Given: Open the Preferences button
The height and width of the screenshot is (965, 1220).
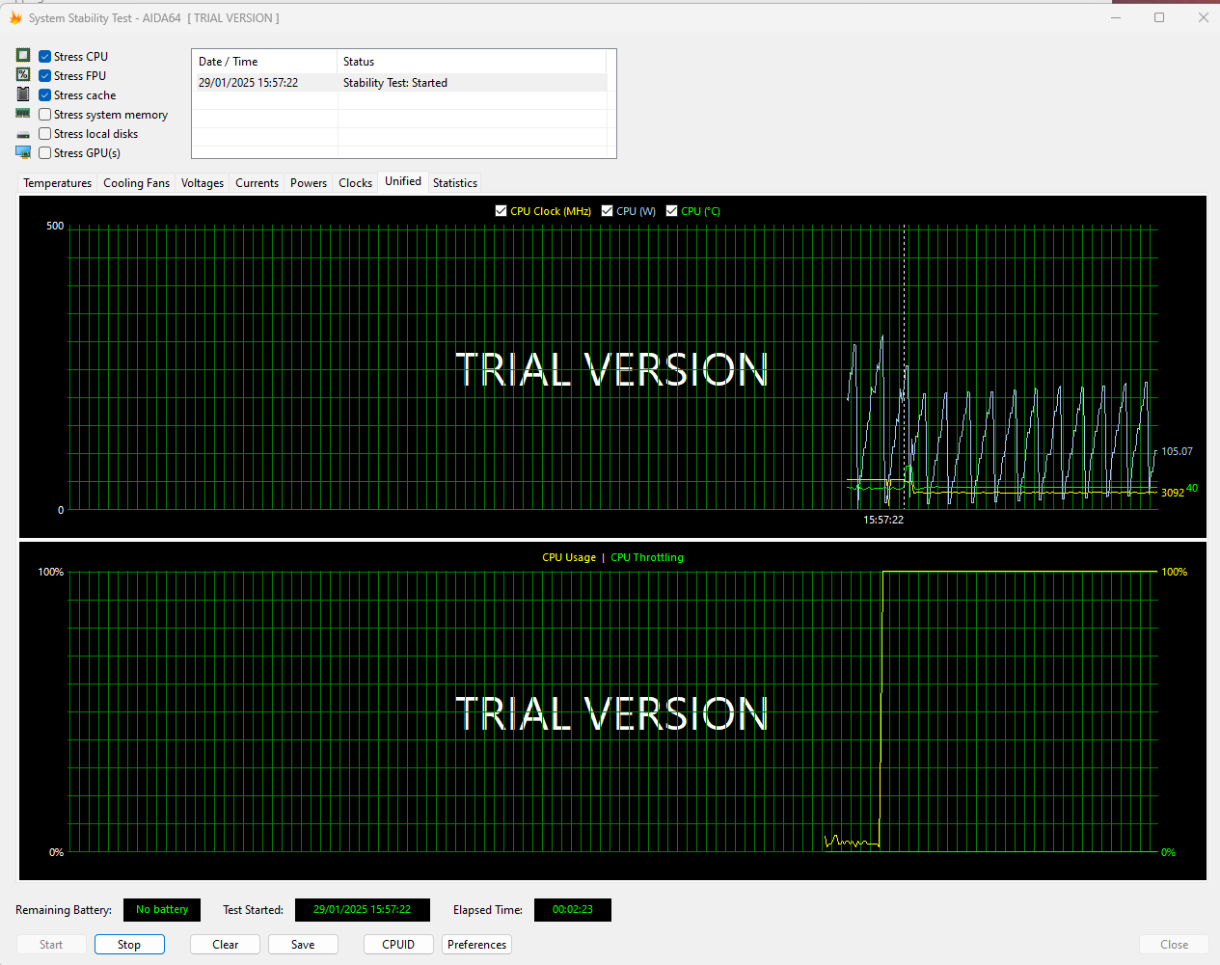Looking at the screenshot, I should click(x=476, y=945).
